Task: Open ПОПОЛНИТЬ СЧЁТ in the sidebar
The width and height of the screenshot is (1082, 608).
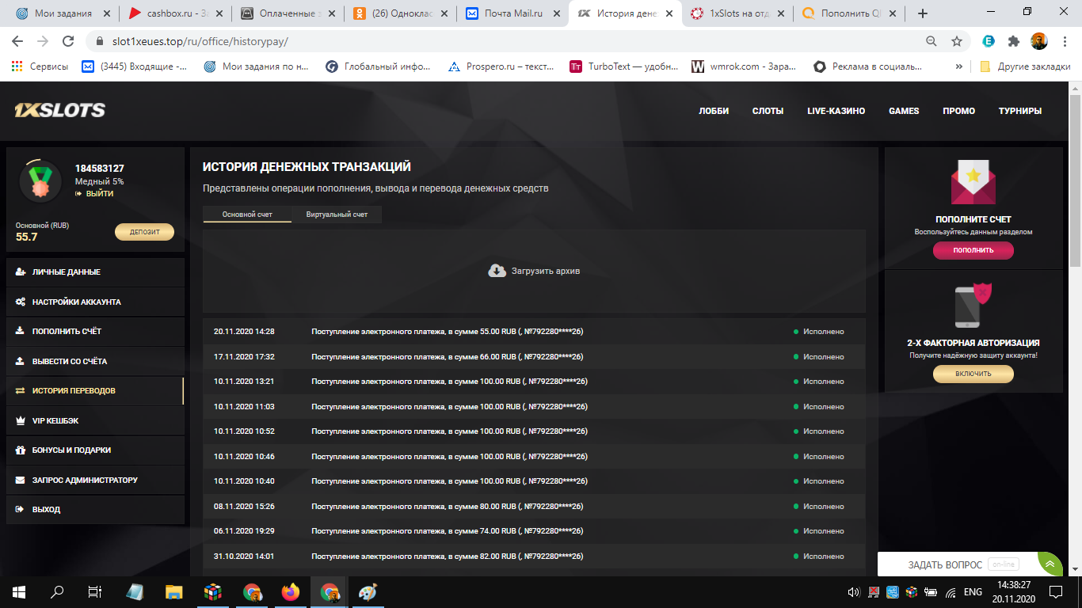Action: 95,331
